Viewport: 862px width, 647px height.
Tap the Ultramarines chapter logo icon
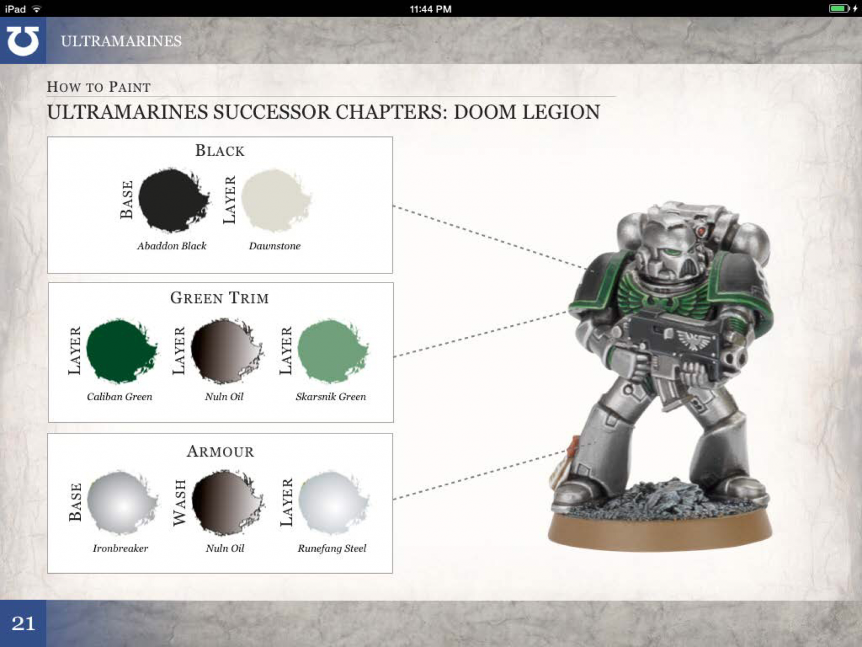23,41
